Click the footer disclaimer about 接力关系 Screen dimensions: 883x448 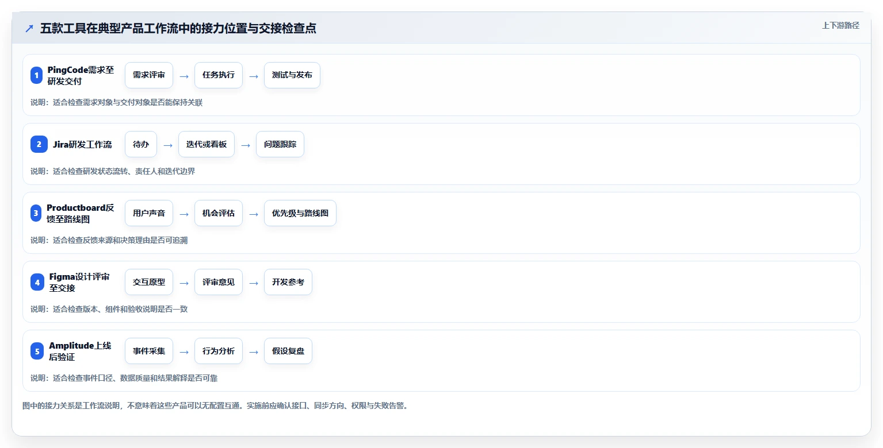(x=215, y=406)
